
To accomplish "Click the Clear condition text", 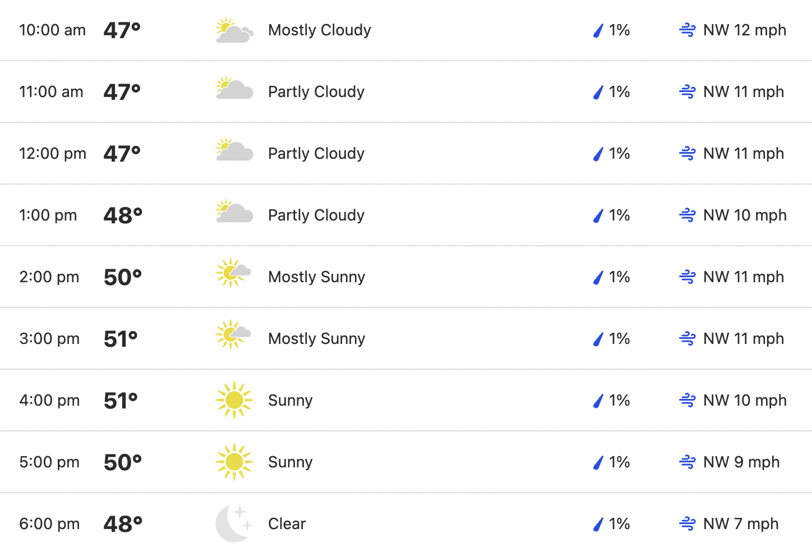I will 287,524.
